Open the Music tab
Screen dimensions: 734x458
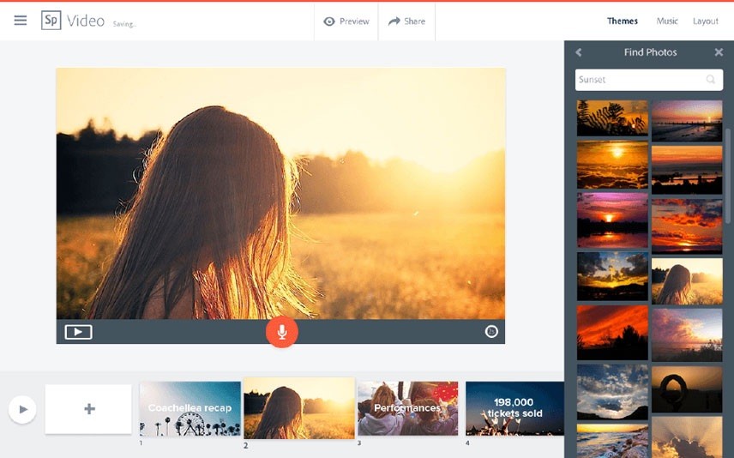pyautogui.click(x=667, y=21)
